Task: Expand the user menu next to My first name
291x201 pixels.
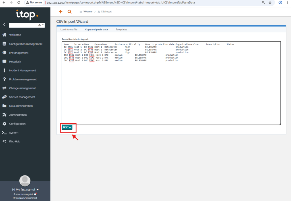Action: pos(38,190)
